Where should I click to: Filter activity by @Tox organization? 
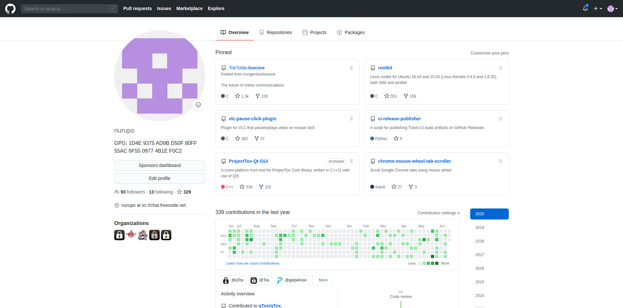(x=261, y=280)
